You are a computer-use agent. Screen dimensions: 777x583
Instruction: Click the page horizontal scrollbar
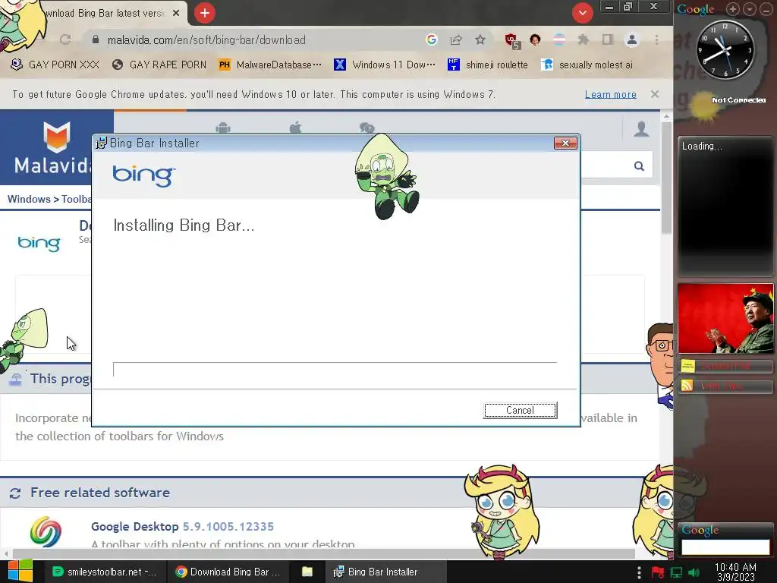[323, 553]
